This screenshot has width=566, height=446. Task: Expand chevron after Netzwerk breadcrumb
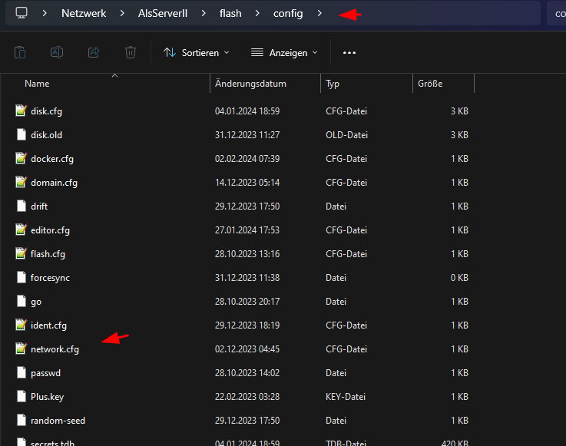point(122,13)
